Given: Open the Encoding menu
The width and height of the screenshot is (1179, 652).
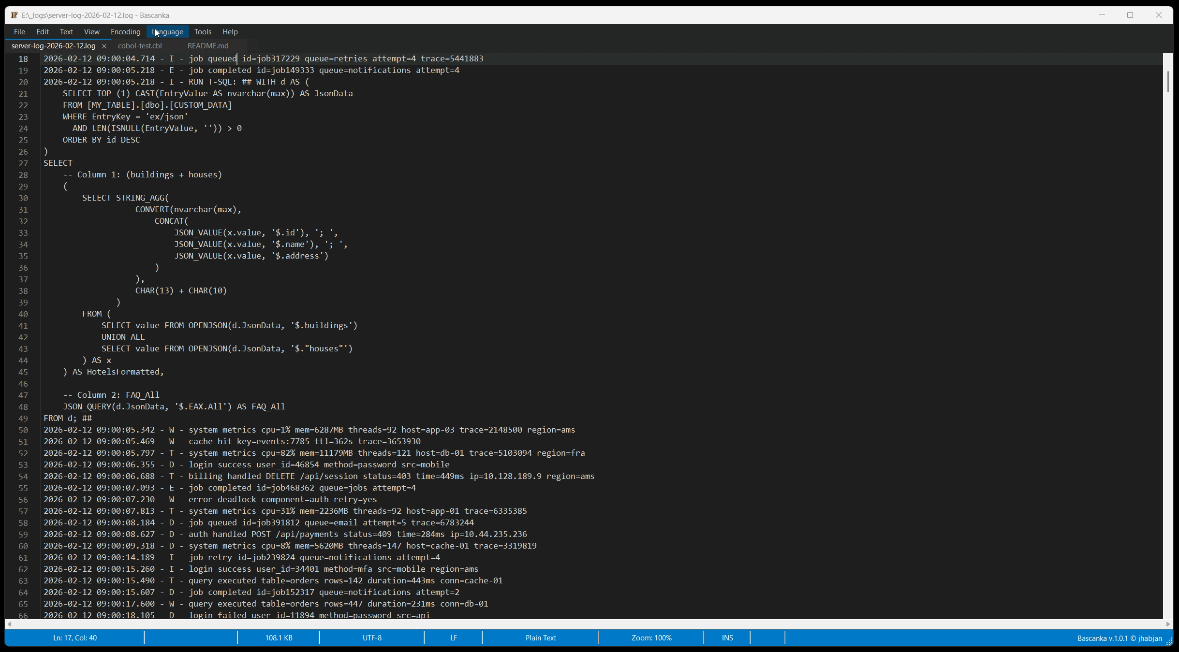Looking at the screenshot, I should pyautogui.click(x=125, y=31).
